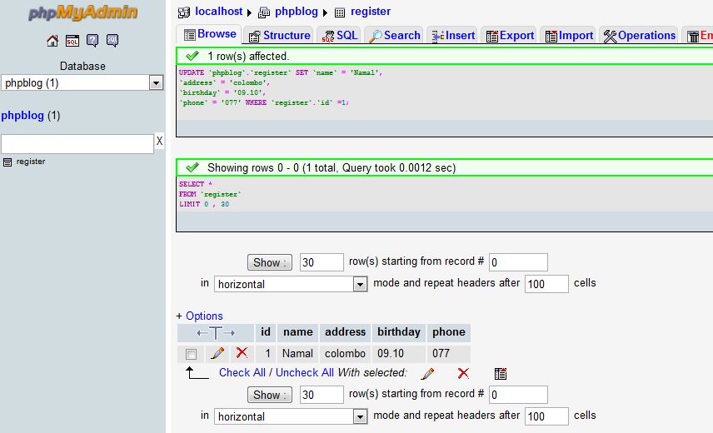The height and width of the screenshot is (433, 713).
Task: Sort by the phone column header
Action: tap(448, 332)
